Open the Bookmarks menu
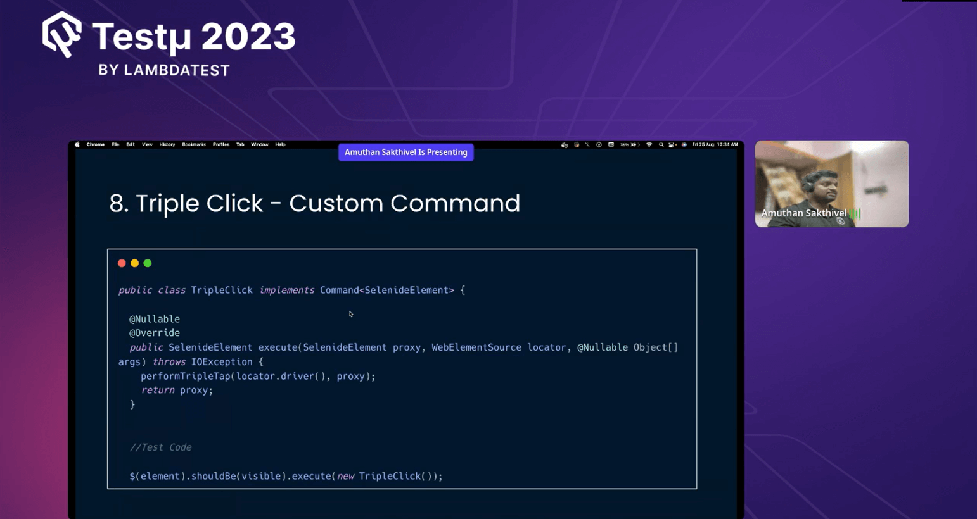 [x=193, y=144]
